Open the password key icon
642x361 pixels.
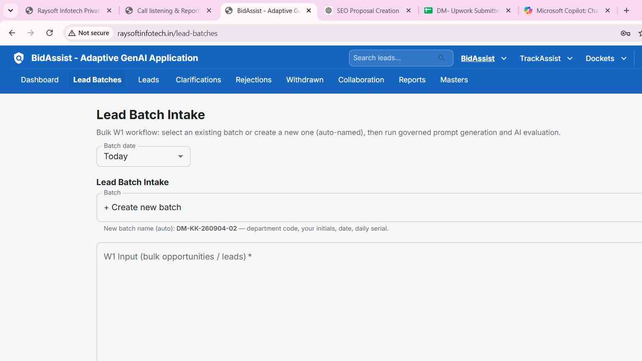click(625, 33)
